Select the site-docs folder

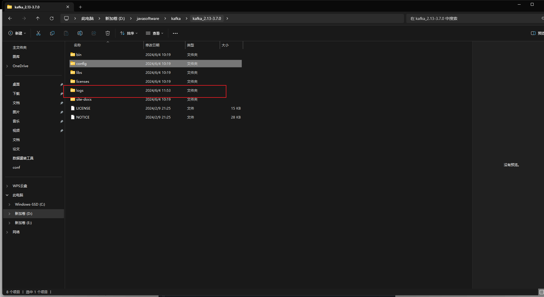click(x=156, y=99)
